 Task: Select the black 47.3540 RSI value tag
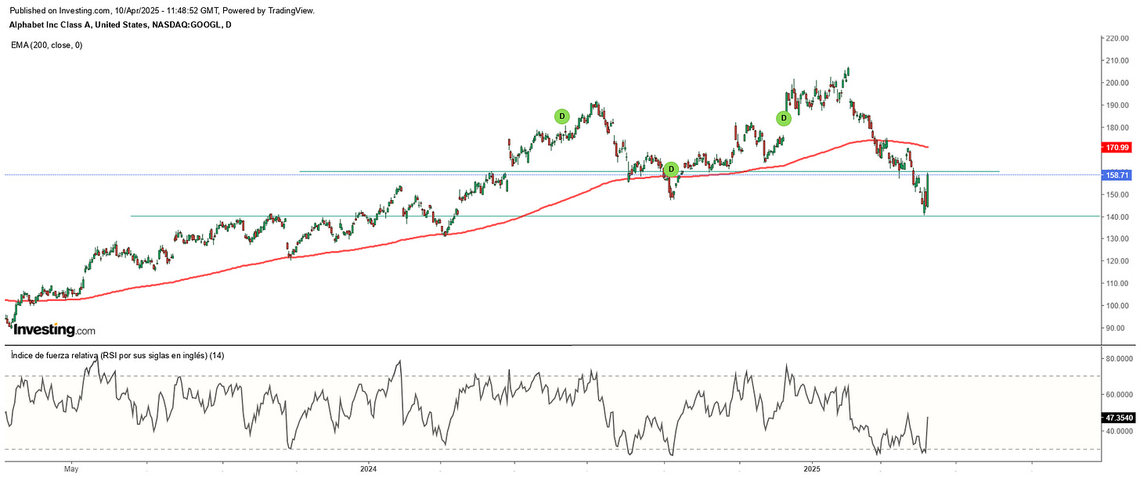pyautogui.click(x=1119, y=418)
